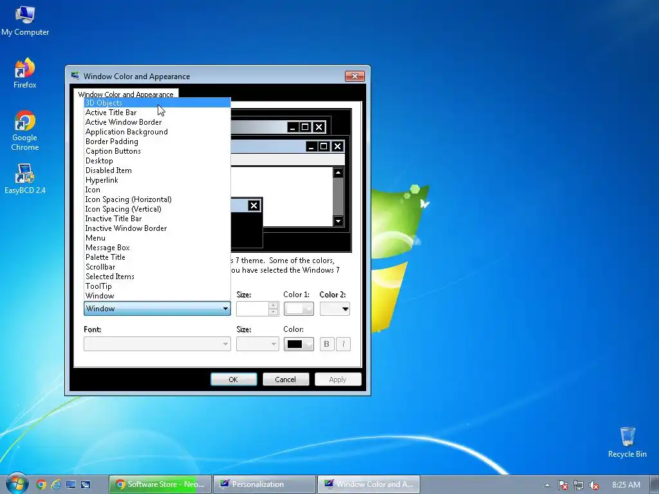Select Active Title Bar from the list
The height and width of the screenshot is (494, 659).
pos(157,112)
